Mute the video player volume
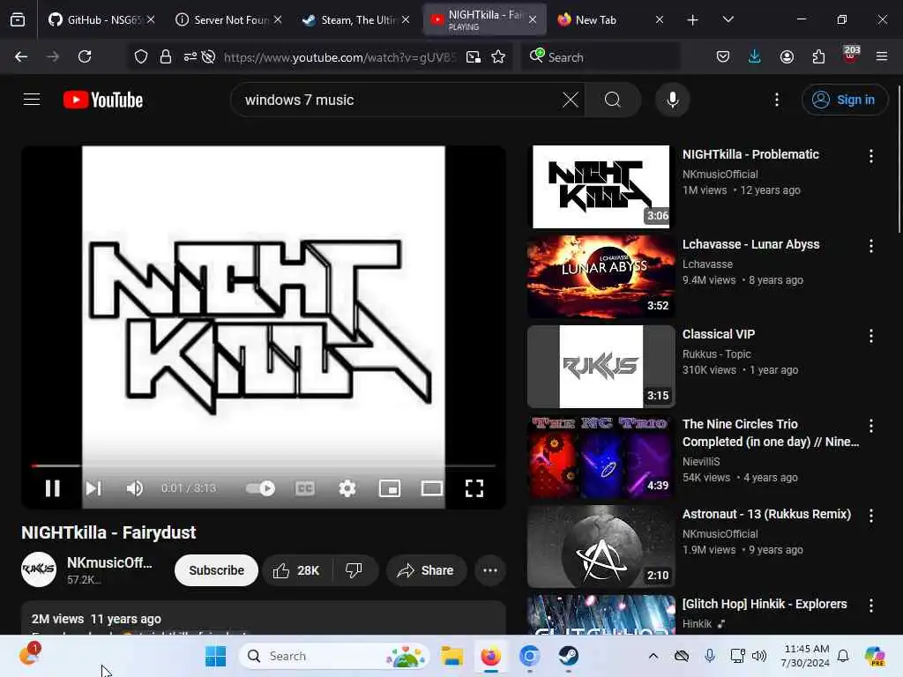 pyautogui.click(x=135, y=488)
